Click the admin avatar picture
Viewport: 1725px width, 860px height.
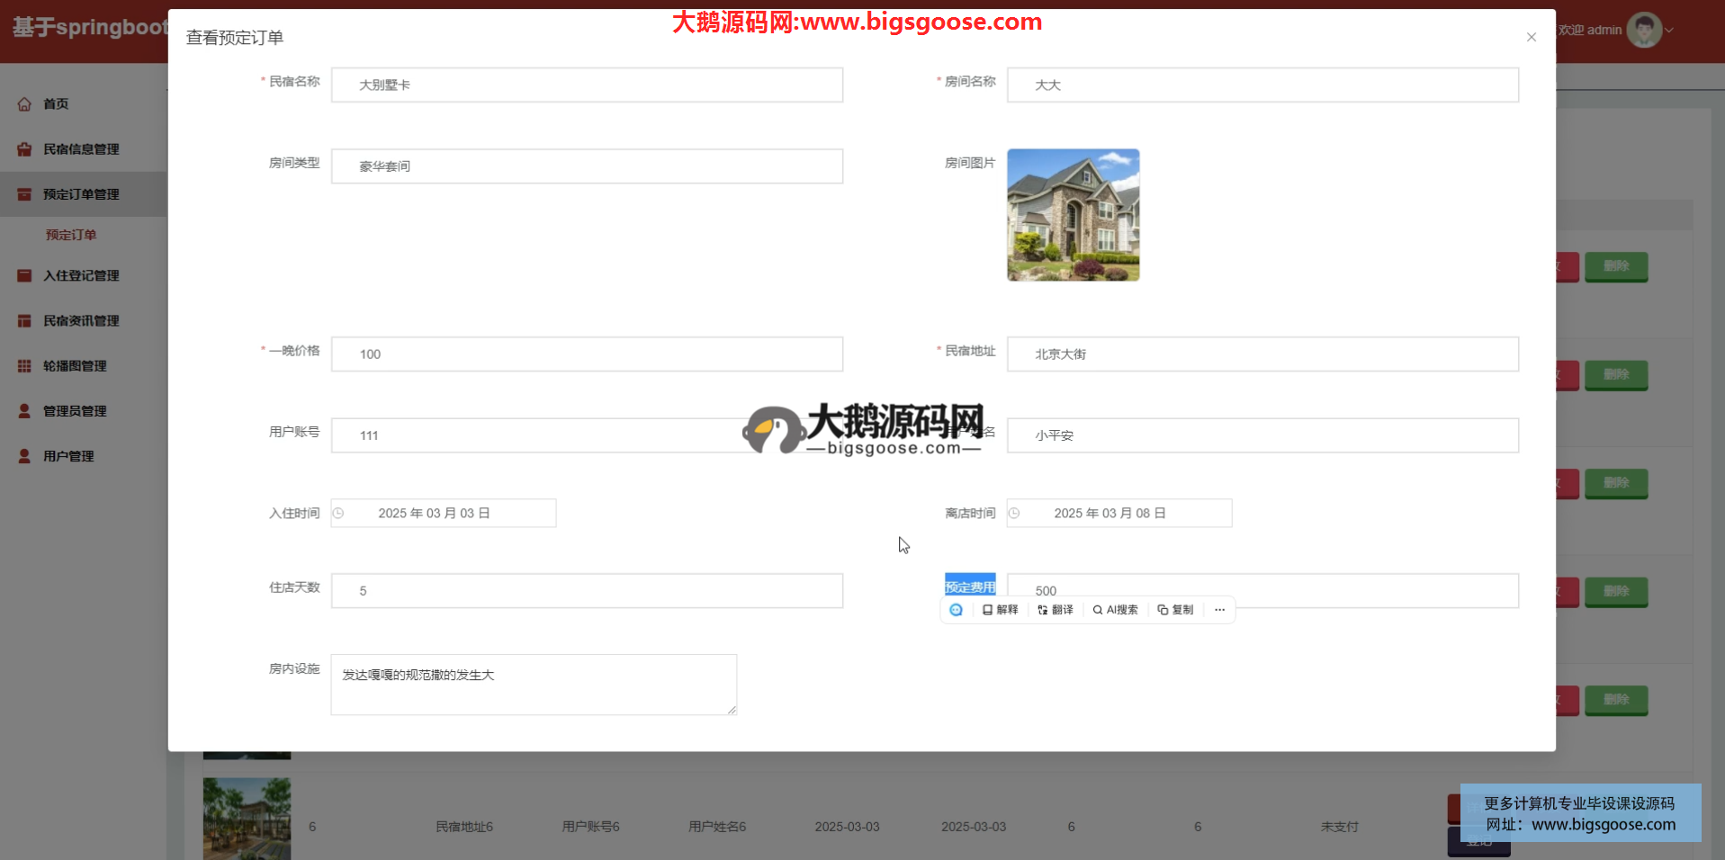point(1644,30)
